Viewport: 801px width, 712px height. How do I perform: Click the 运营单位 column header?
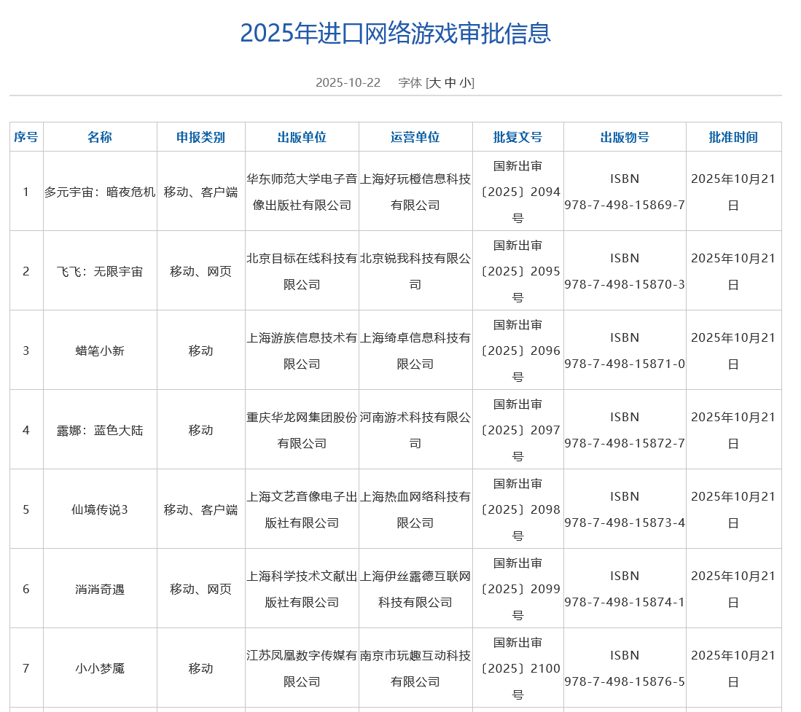[x=415, y=137]
